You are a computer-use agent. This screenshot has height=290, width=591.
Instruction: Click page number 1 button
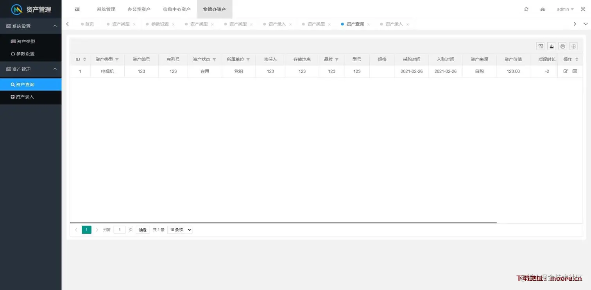click(x=87, y=230)
